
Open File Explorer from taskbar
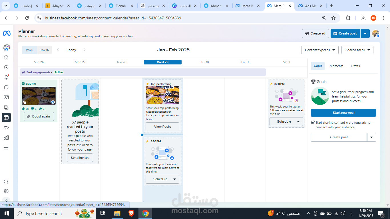[117, 213]
